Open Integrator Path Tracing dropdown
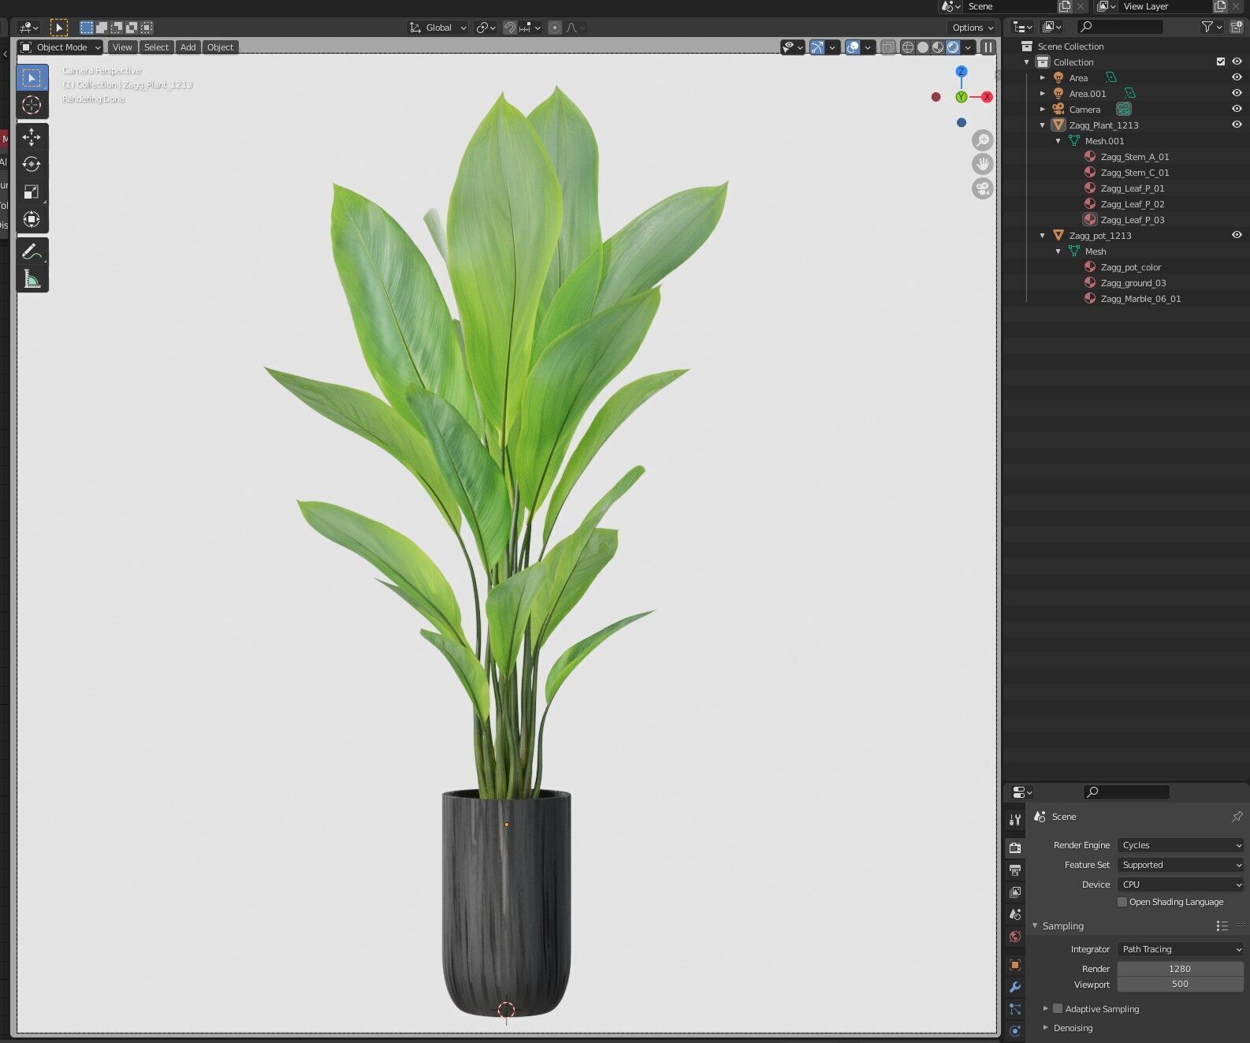Image resolution: width=1250 pixels, height=1043 pixels. click(x=1181, y=949)
